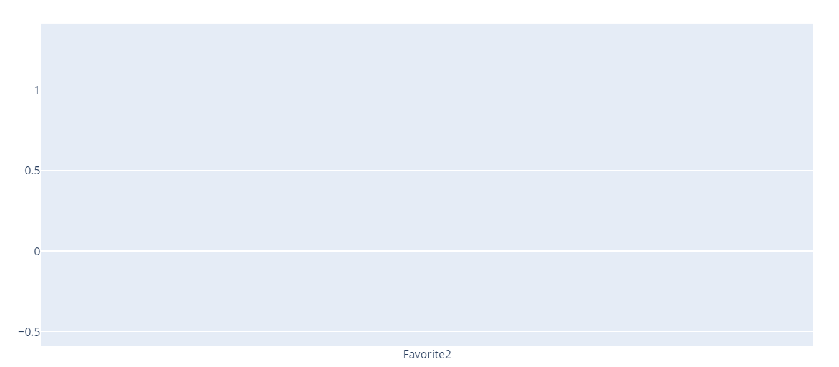
Task: Click the gridline at value 1
Action: coord(427,90)
